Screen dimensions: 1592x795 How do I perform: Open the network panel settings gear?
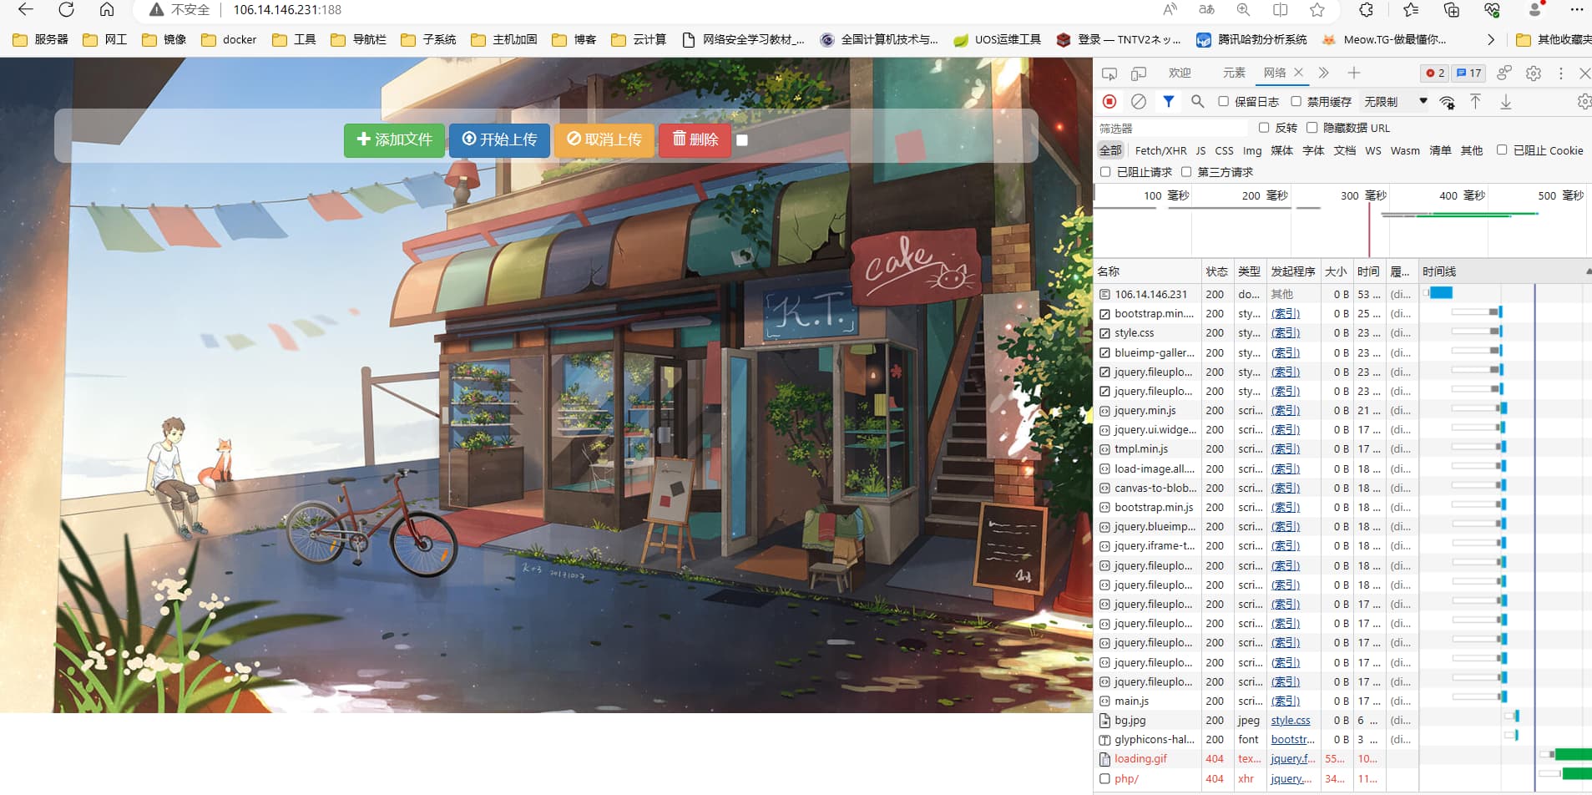(1584, 102)
